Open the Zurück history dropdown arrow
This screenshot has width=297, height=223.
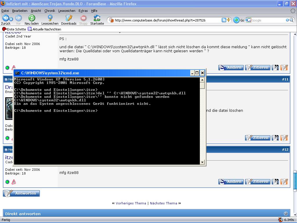coord(11,19)
